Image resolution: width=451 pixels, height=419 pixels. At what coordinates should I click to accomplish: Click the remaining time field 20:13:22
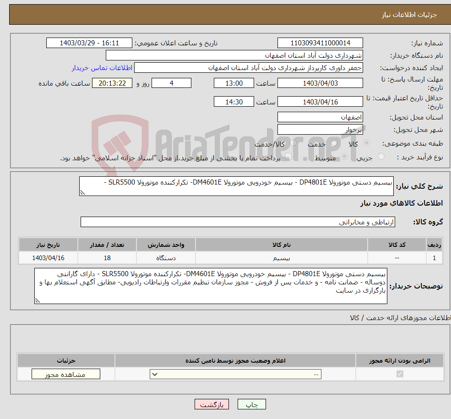point(112,83)
